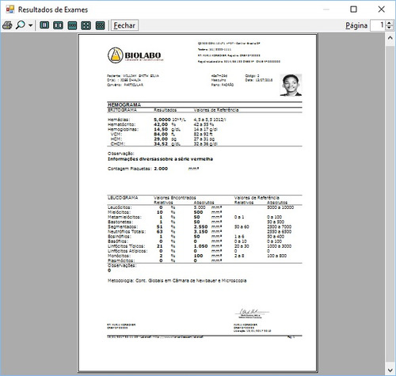The image size is (396, 376).
Task: Select one-page view layout icon
Action: [44, 25]
